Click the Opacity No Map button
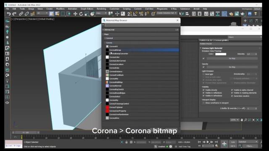 pyautogui.click(x=232, y=67)
